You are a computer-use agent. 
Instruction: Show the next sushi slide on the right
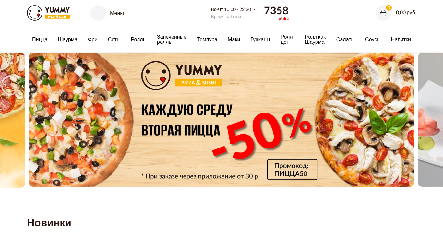pos(430,120)
